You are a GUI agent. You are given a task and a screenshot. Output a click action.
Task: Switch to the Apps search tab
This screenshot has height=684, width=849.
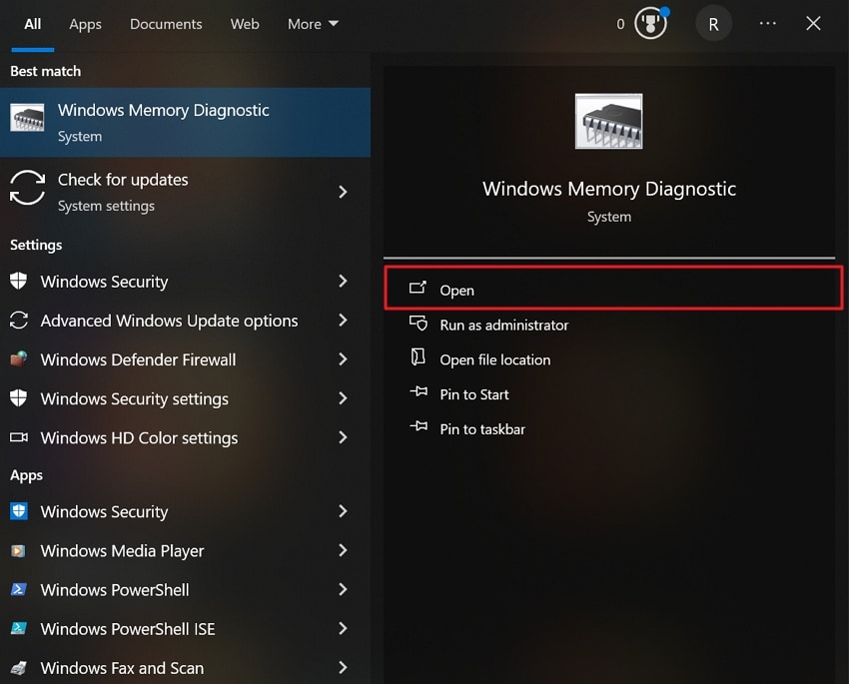85,23
